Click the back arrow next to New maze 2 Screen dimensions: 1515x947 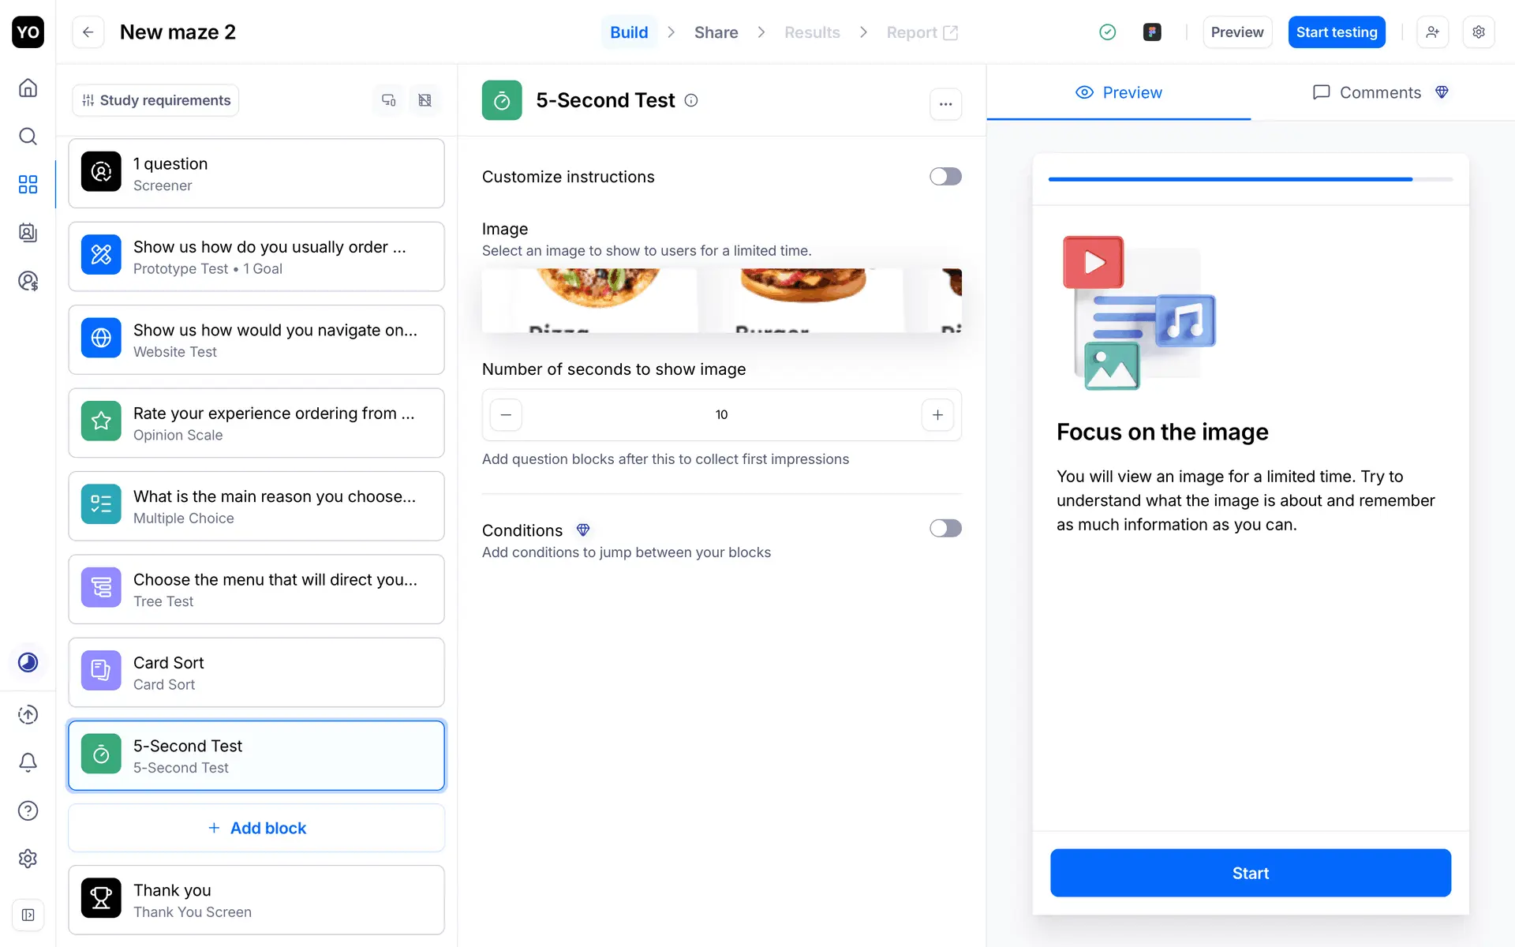point(88,32)
